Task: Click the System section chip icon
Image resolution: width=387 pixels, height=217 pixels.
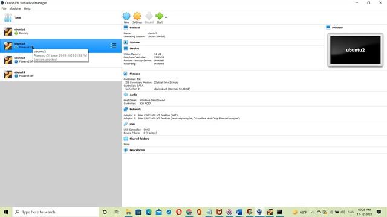Action: 126,42
